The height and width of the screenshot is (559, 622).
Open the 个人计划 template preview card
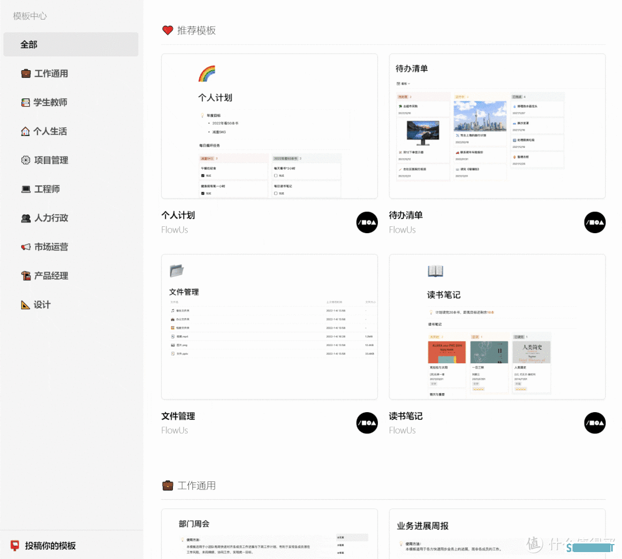pos(270,126)
